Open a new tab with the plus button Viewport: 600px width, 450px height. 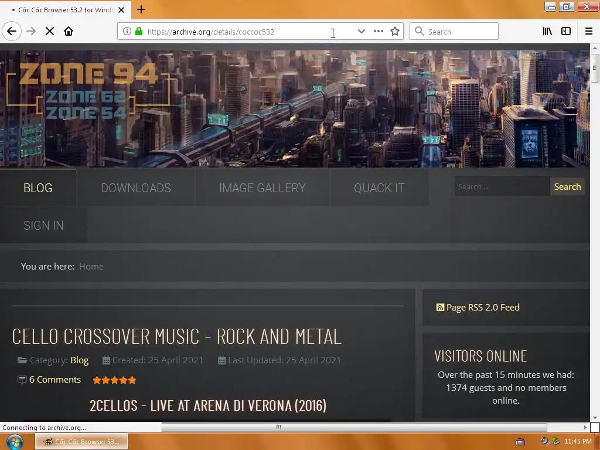tap(141, 9)
